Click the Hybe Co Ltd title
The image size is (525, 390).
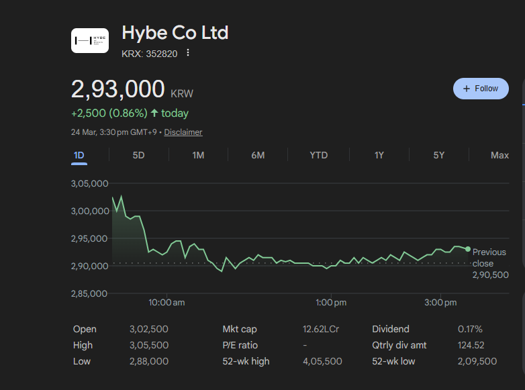(175, 33)
